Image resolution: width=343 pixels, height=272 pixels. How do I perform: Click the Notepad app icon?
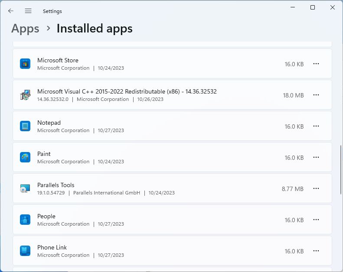point(25,126)
